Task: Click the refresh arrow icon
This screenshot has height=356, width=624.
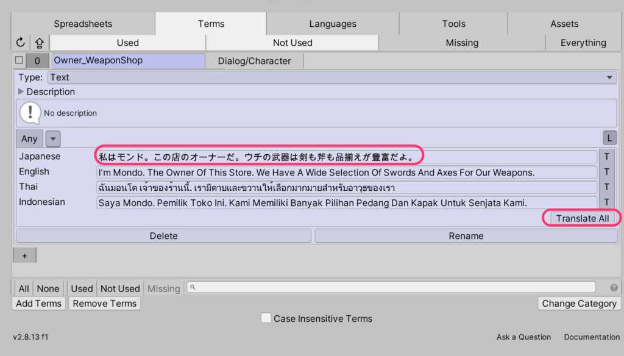Action: [20, 43]
